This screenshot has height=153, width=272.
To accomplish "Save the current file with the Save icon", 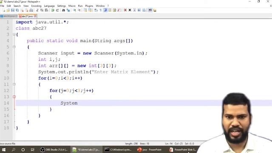I will (13, 10).
